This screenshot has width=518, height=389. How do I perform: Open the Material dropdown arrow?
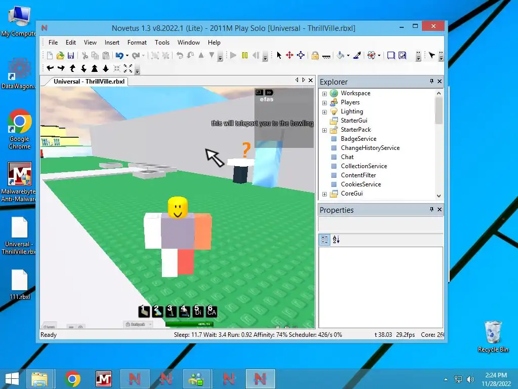379,56
